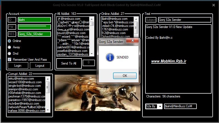Select ~~.wizard.~~@nimbuzz entry
219x123 pixels.
73,37
